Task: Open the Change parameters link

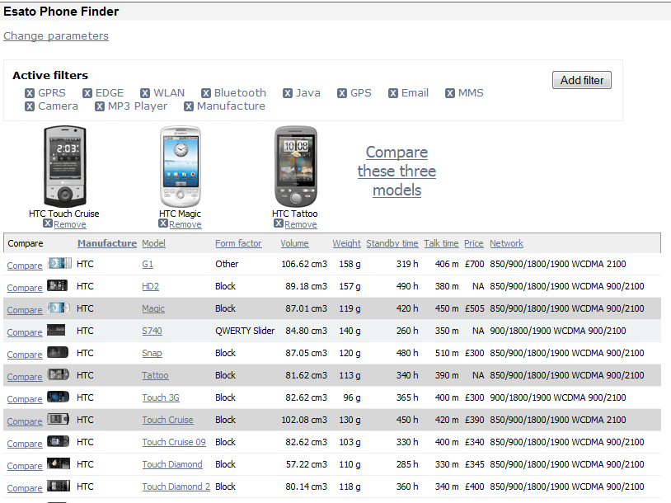Action: pos(56,36)
